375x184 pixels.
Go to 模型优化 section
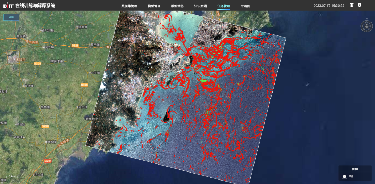[177, 6]
